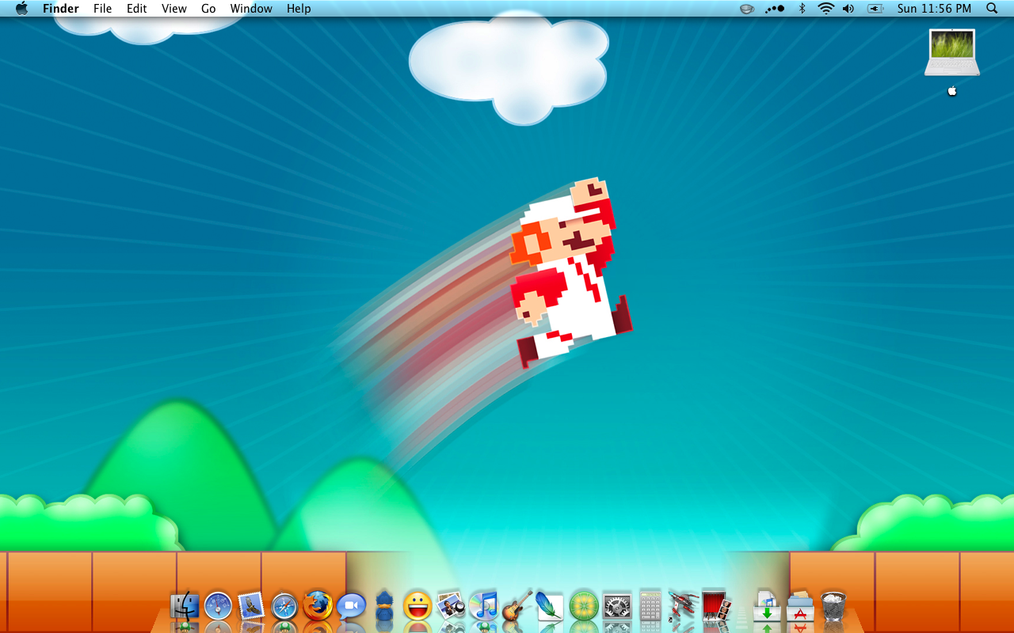Launch the blue feather app icon
Image resolution: width=1014 pixels, height=633 pixels.
click(550, 606)
